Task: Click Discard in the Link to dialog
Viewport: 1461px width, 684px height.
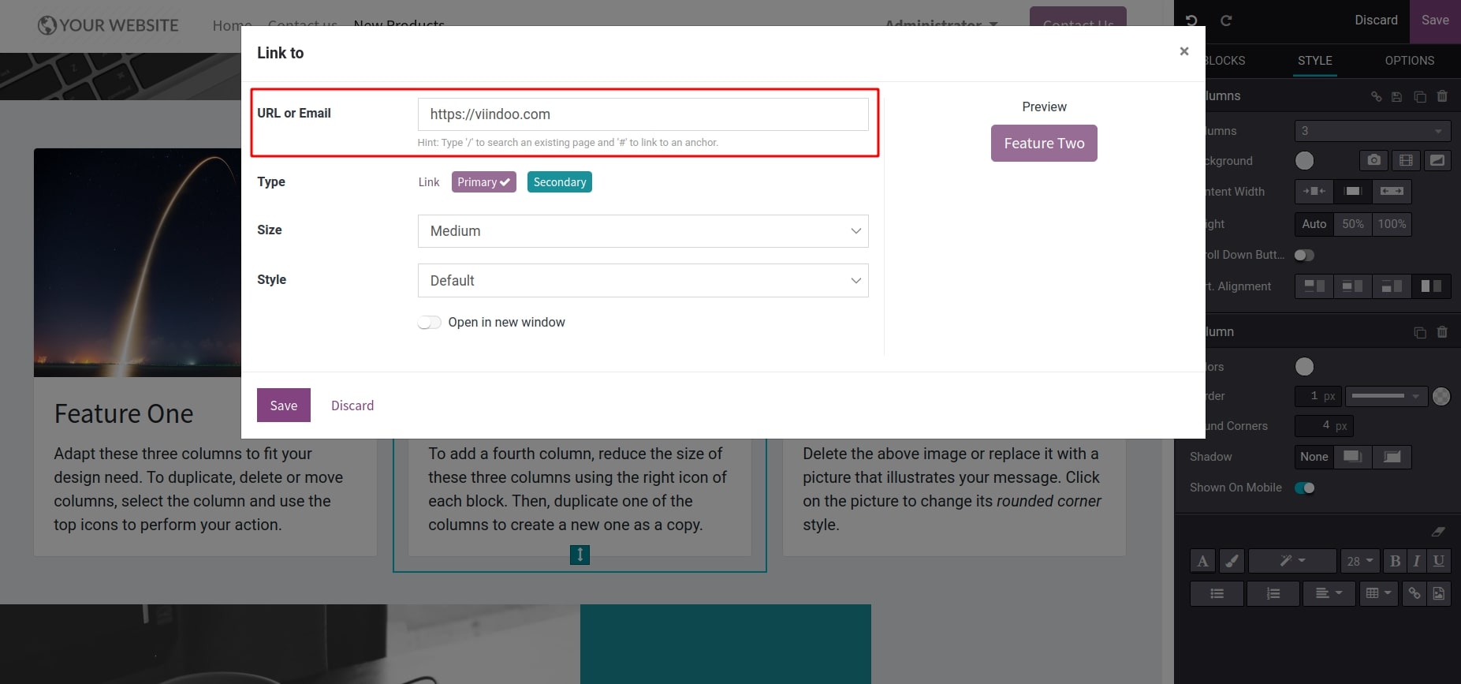Action: (x=352, y=406)
